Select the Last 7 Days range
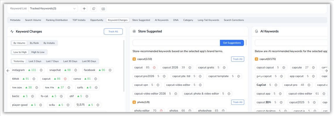Viewport: 334px width, 116px height. (52, 61)
